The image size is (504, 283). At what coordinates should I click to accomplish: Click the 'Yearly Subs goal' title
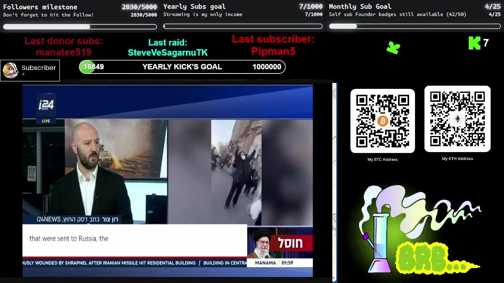click(x=195, y=6)
